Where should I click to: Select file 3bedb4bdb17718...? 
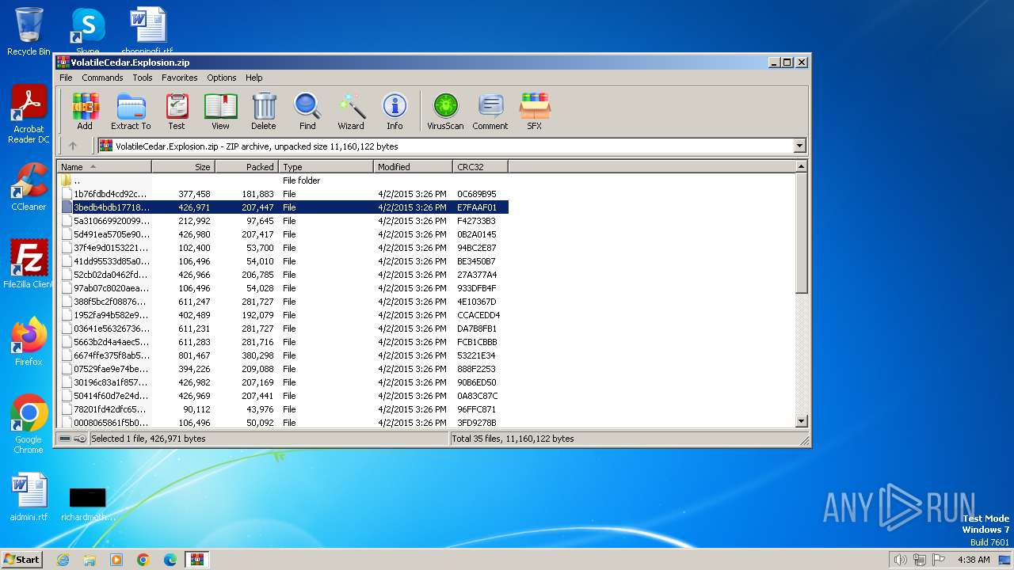point(283,207)
